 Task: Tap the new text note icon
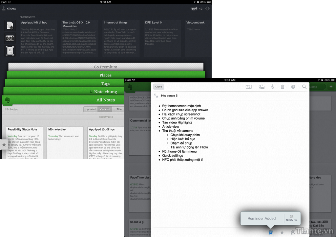[10, 26]
